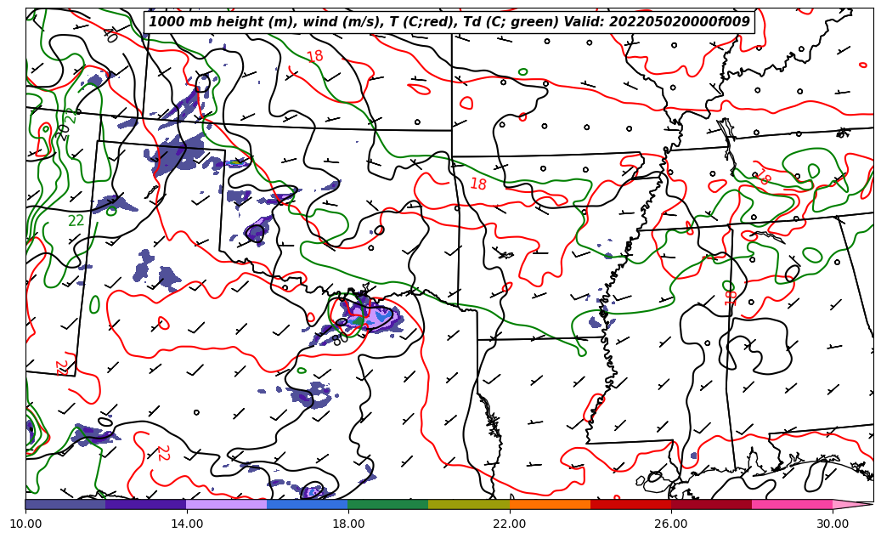Click the 30.00 colorbar tick label
The height and width of the screenshot is (538, 881).
pyautogui.click(x=833, y=524)
